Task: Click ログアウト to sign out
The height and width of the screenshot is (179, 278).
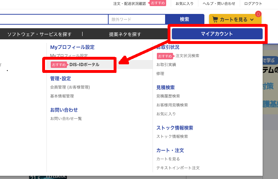Action: pyautogui.click(x=253, y=4)
